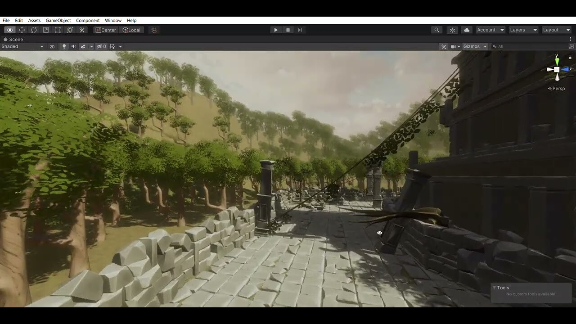Toggle scene lighting with the bulb icon
Viewport: 576px width, 324px height.
point(64,46)
